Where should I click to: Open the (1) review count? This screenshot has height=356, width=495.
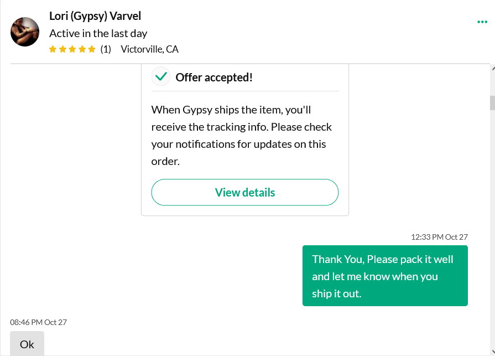click(106, 49)
